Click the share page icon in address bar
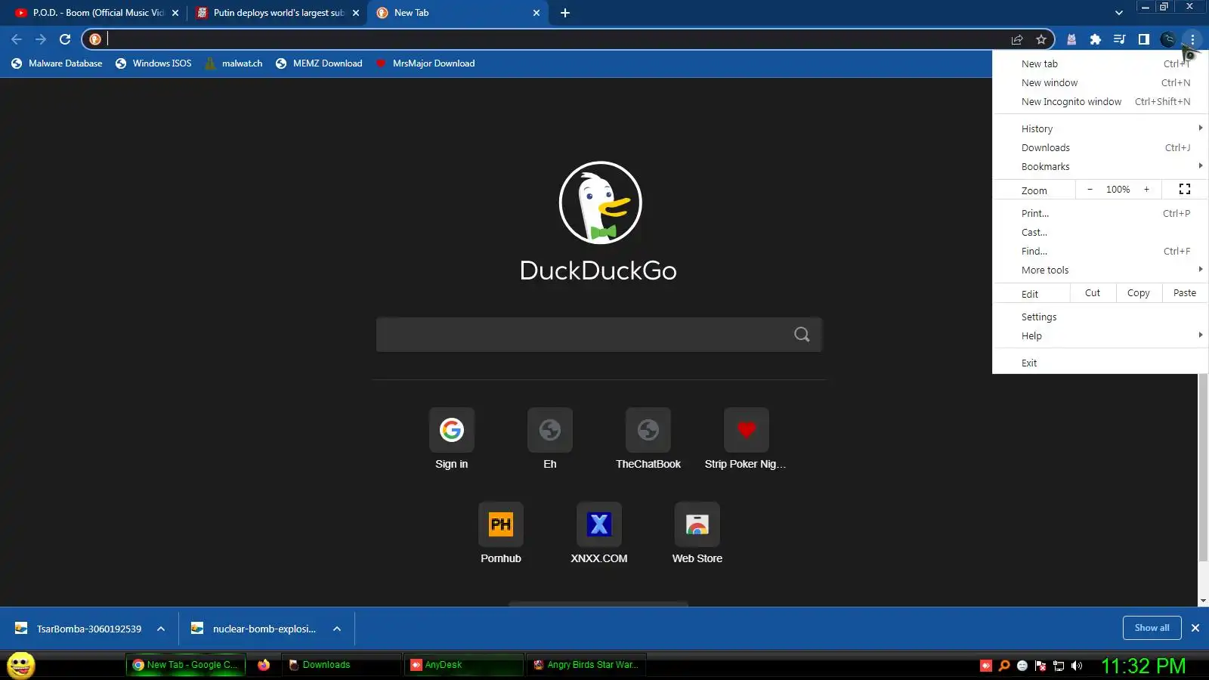This screenshot has width=1209, height=680. coord(1017,39)
